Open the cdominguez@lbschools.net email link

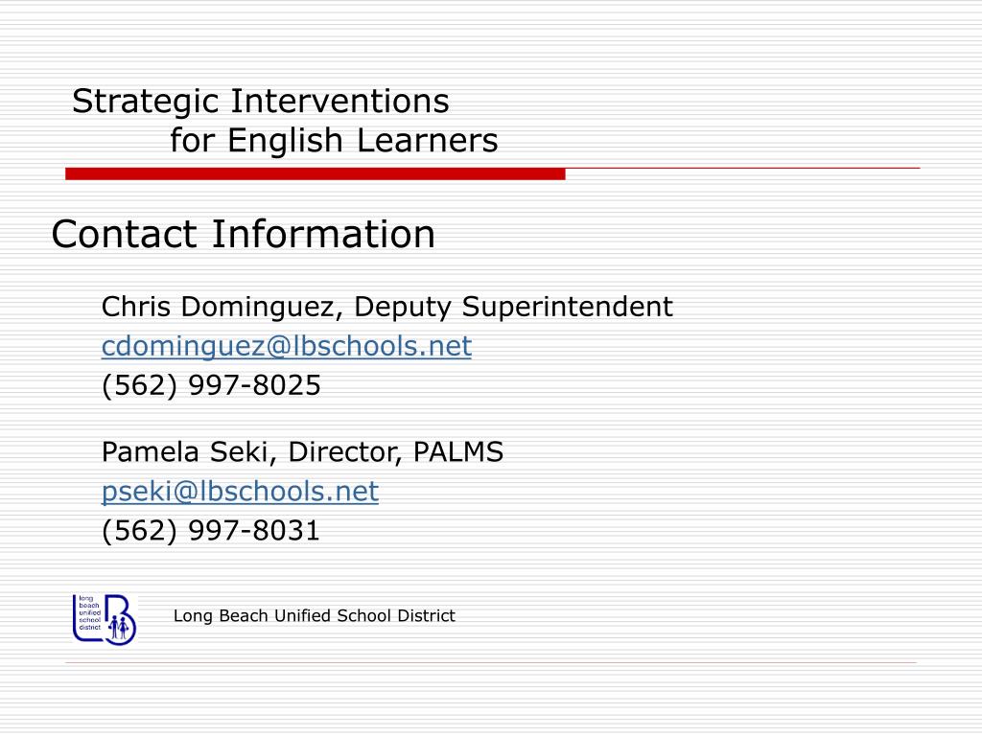click(286, 347)
